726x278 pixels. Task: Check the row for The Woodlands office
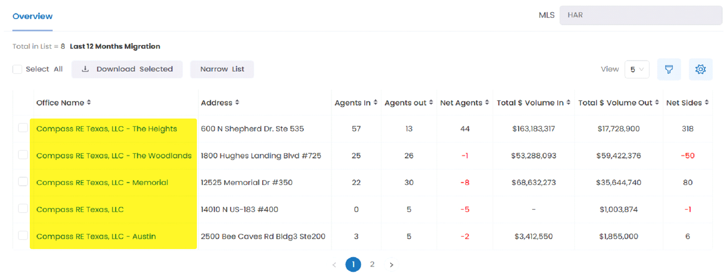point(23,154)
